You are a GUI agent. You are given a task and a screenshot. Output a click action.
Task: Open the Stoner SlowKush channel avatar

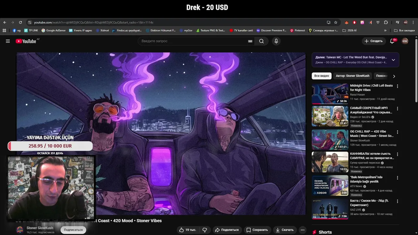20,230
